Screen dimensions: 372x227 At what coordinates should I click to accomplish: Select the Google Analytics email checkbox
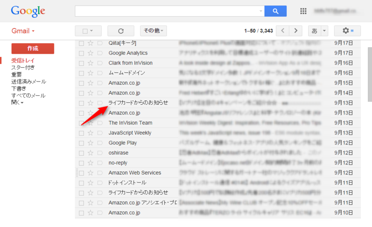pos(81,53)
